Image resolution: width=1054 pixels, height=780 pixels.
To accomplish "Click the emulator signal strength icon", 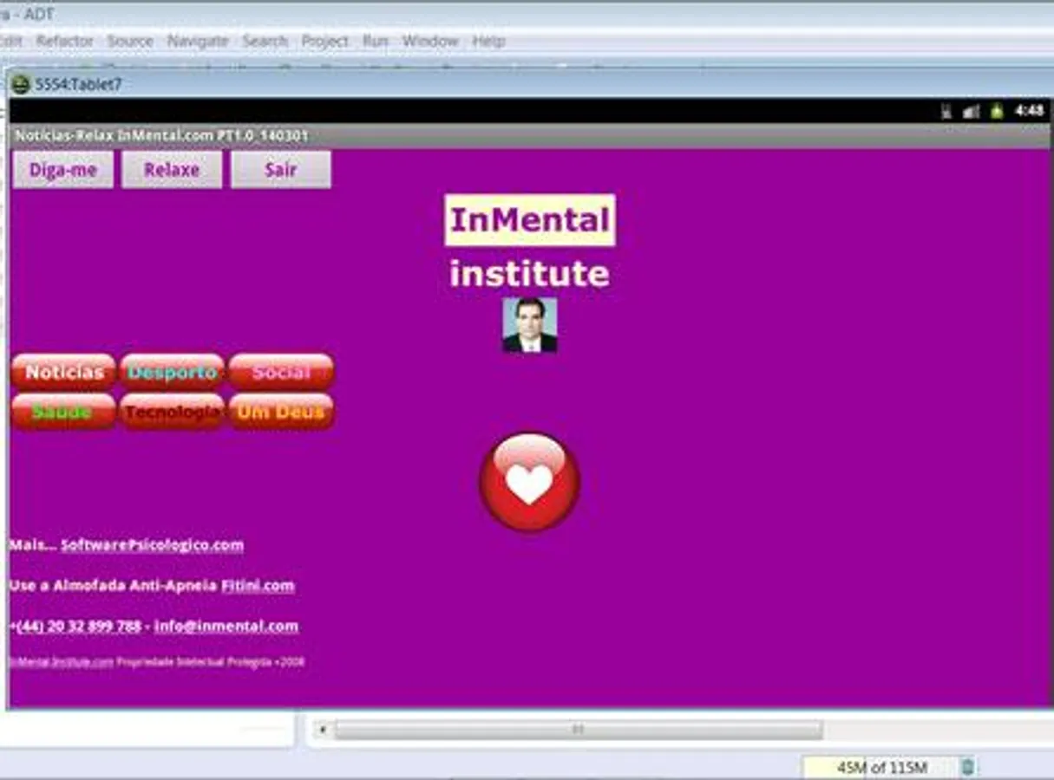I will coord(971,111).
